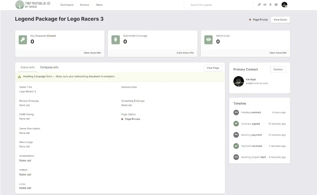Screen dimensions: 317x195
Task: Click the Review Embargo field label
Action: pos(29,101)
